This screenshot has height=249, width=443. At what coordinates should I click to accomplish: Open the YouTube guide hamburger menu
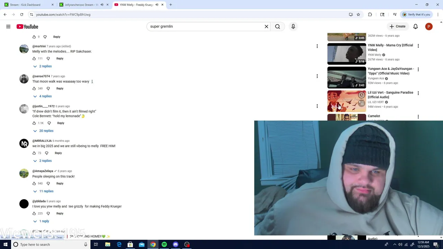[8, 27]
